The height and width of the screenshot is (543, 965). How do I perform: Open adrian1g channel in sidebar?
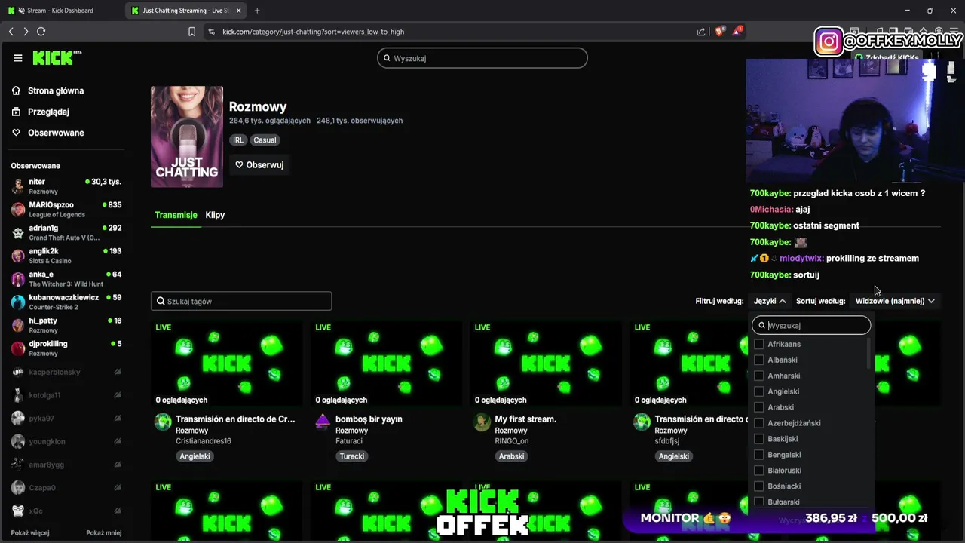pyautogui.click(x=66, y=232)
